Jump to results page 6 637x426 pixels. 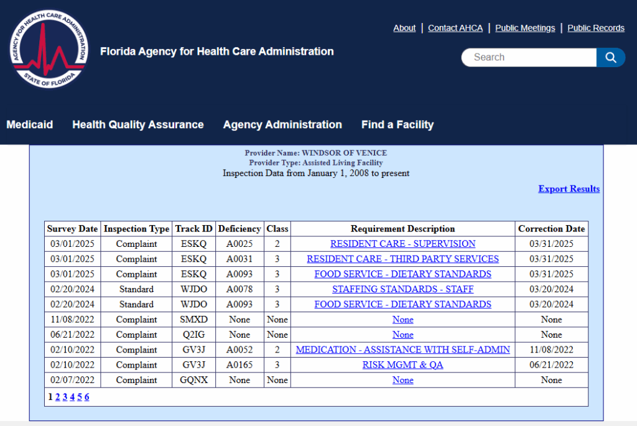87,397
